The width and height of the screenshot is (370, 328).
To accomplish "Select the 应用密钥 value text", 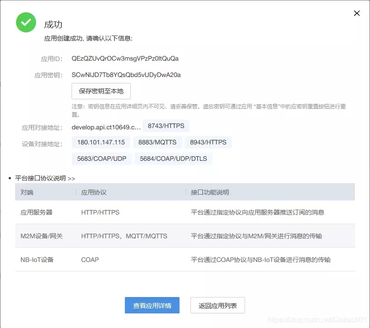I will point(126,75).
